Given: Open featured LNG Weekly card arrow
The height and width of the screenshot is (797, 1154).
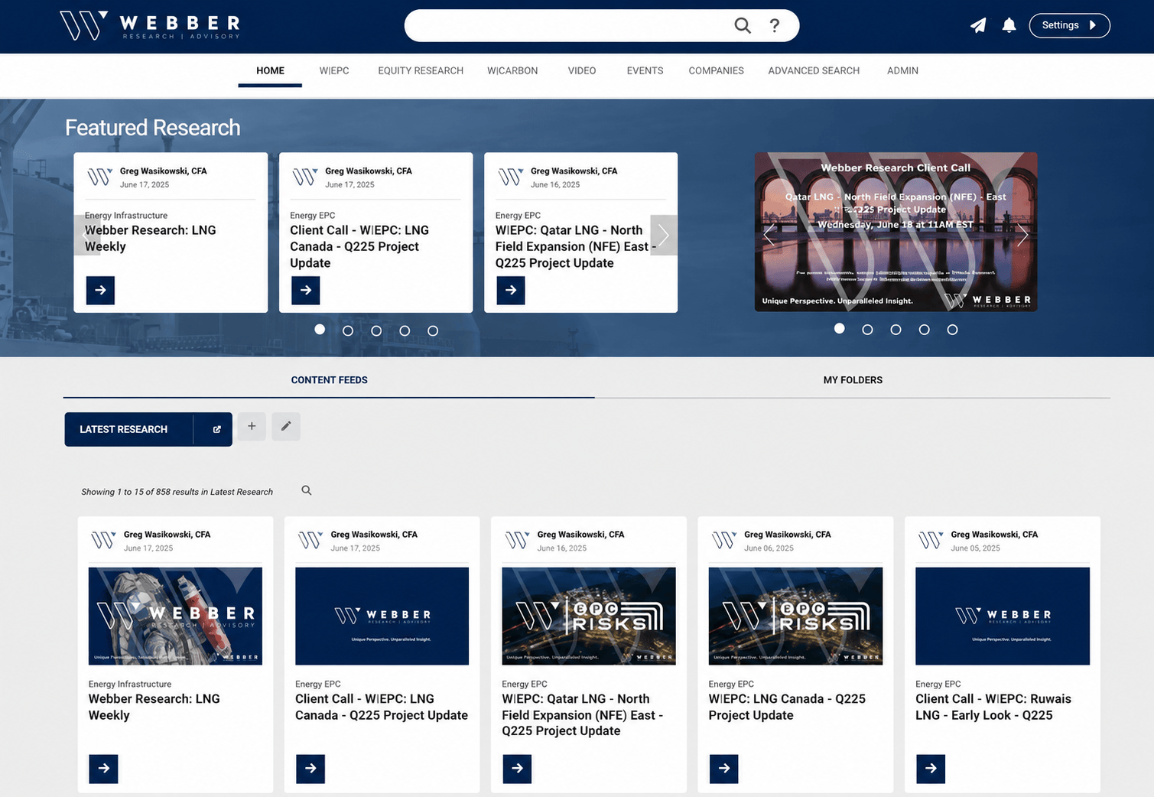Looking at the screenshot, I should point(100,291).
